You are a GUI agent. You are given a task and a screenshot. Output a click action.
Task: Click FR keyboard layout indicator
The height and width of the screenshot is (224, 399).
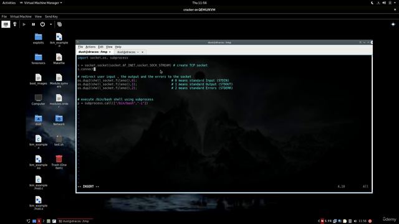pos(330,221)
